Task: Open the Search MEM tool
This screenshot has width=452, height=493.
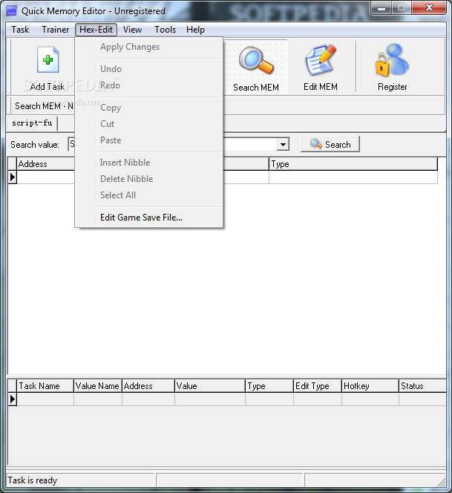Action: 256,68
